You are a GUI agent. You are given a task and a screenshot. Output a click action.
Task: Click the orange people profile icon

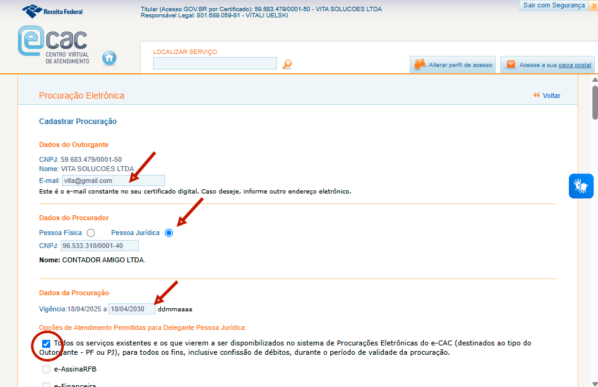(420, 64)
